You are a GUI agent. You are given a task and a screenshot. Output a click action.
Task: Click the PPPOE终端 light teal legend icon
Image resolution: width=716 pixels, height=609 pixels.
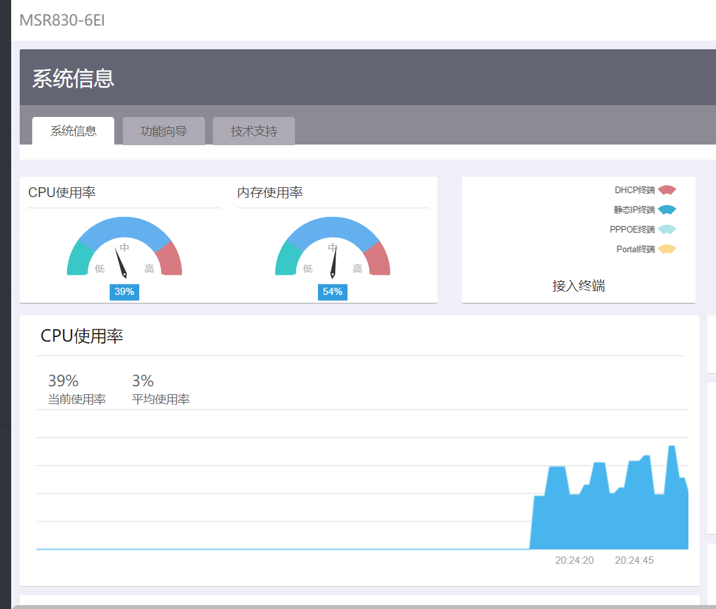tap(667, 230)
